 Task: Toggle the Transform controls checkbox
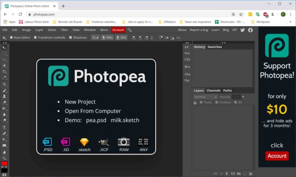pos(36,38)
